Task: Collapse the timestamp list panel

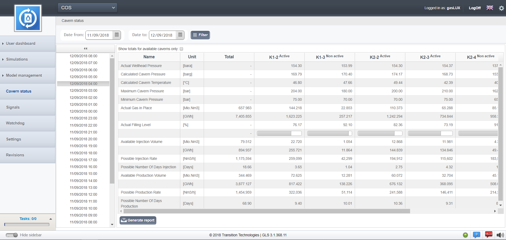Action: [85, 49]
